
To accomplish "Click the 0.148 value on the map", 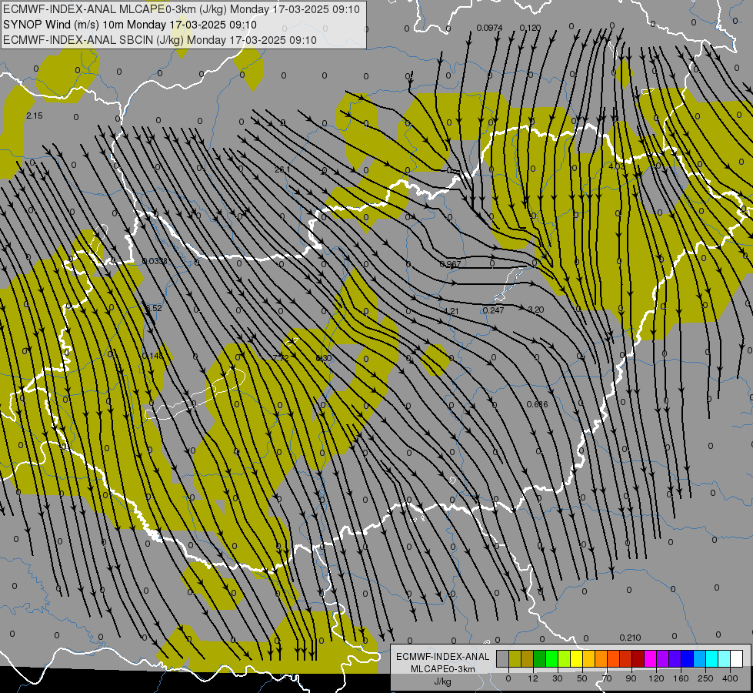I will [x=153, y=356].
